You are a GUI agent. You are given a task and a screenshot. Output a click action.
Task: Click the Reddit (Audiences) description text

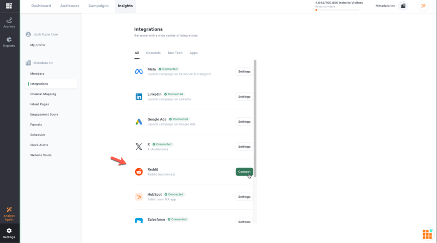tap(161, 174)
